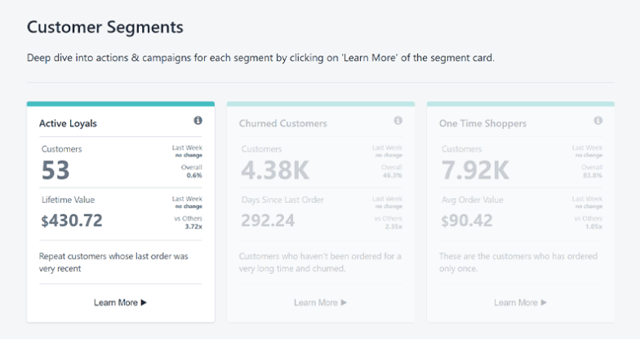The height and width of the screenshot is (339, 640).
Task: Open Learn More for Active Loyals
Action: (120, 302)
